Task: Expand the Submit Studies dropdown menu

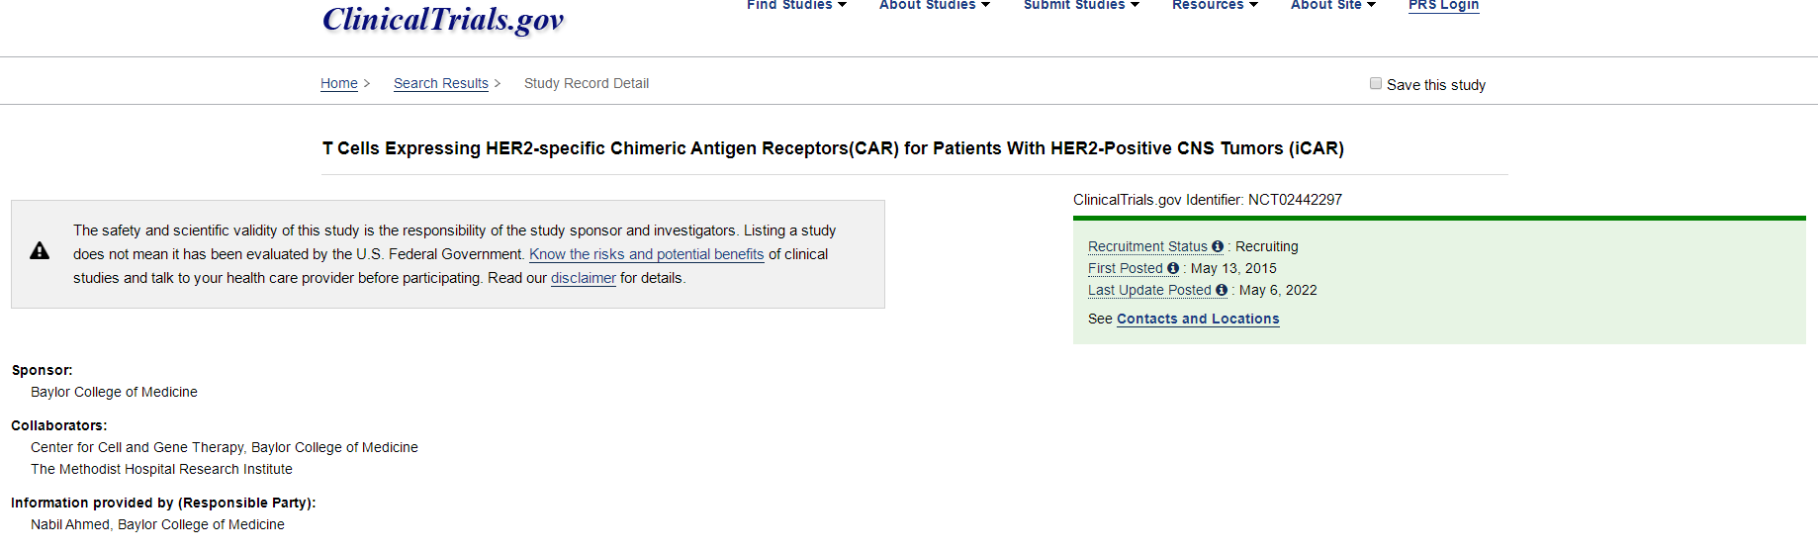Action: (1081, 6)
